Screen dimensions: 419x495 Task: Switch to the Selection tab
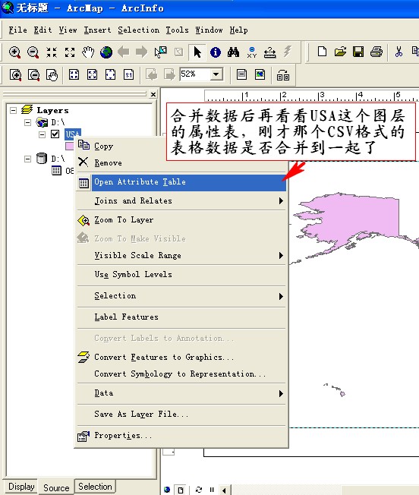tap(95, 487)
